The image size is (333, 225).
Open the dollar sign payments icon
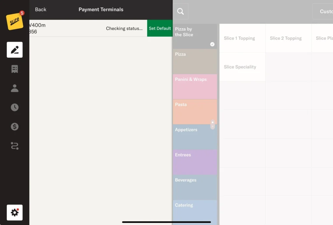15,127
